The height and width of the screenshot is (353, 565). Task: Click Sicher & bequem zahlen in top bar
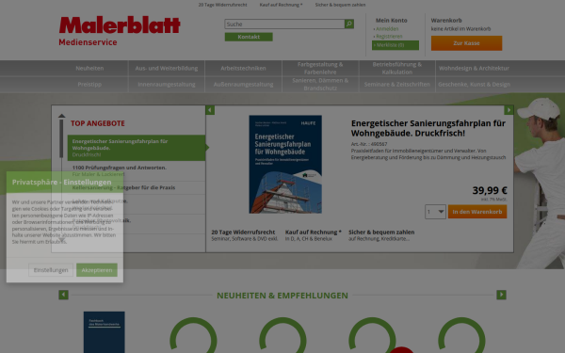[x=340, y=5]
